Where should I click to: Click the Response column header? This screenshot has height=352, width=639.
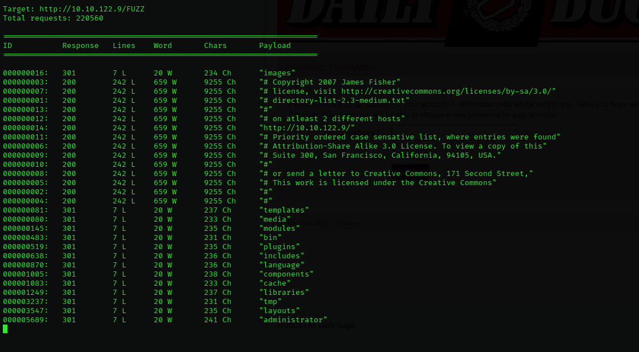click(x=81, y=46)
